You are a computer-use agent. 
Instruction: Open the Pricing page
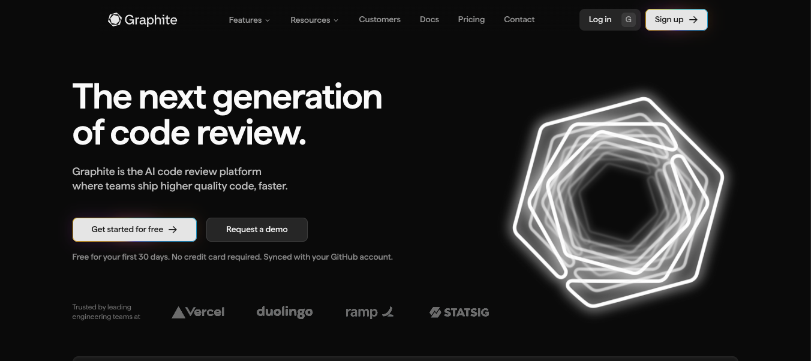pos(471,19)
